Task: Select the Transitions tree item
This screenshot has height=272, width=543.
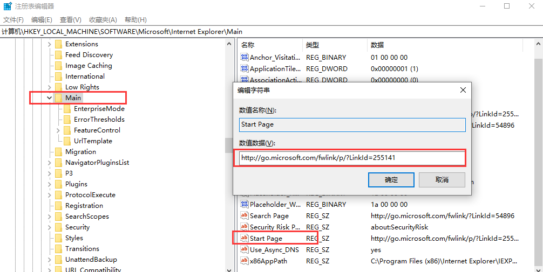Action: click(x=82, y=248)
